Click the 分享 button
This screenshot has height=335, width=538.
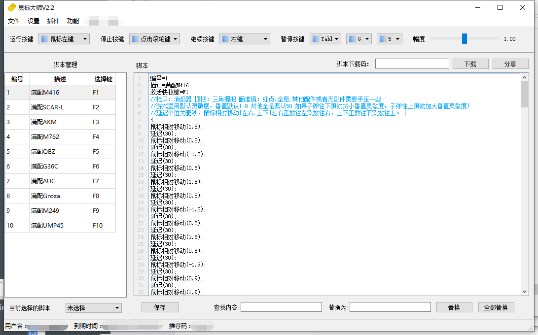(x=510, y=64)
